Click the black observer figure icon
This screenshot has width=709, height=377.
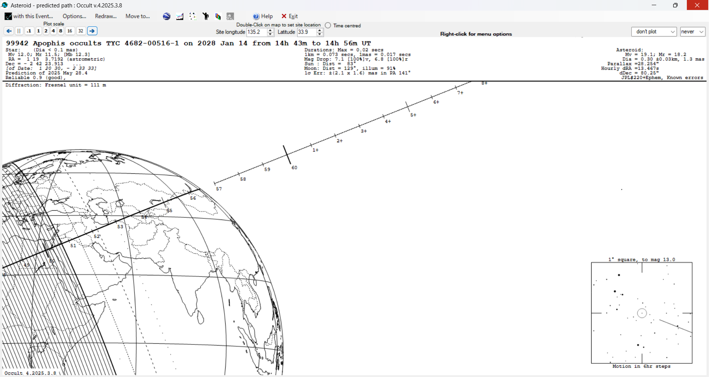tap(206, 16)
